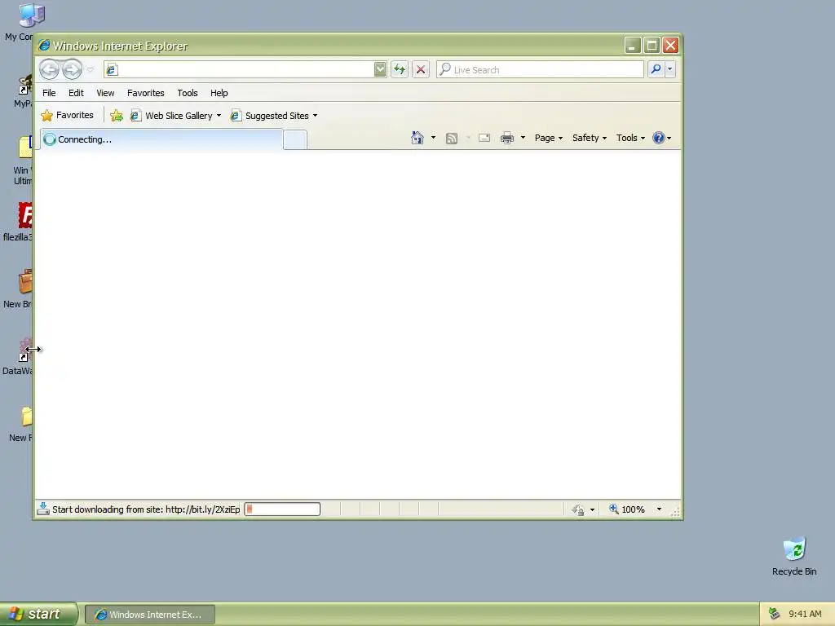Open the Web Slice Gallery link
The width and height of the screenshot is (835, 626).
[171, 116]
